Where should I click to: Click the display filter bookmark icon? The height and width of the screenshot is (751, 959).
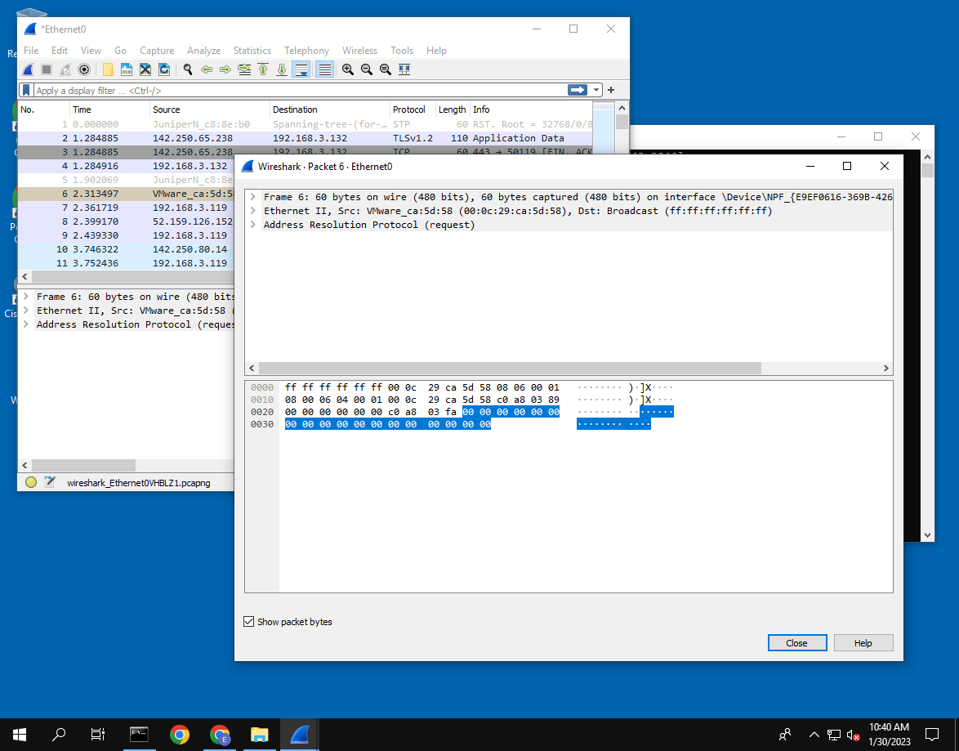click(x=26, y=90)
